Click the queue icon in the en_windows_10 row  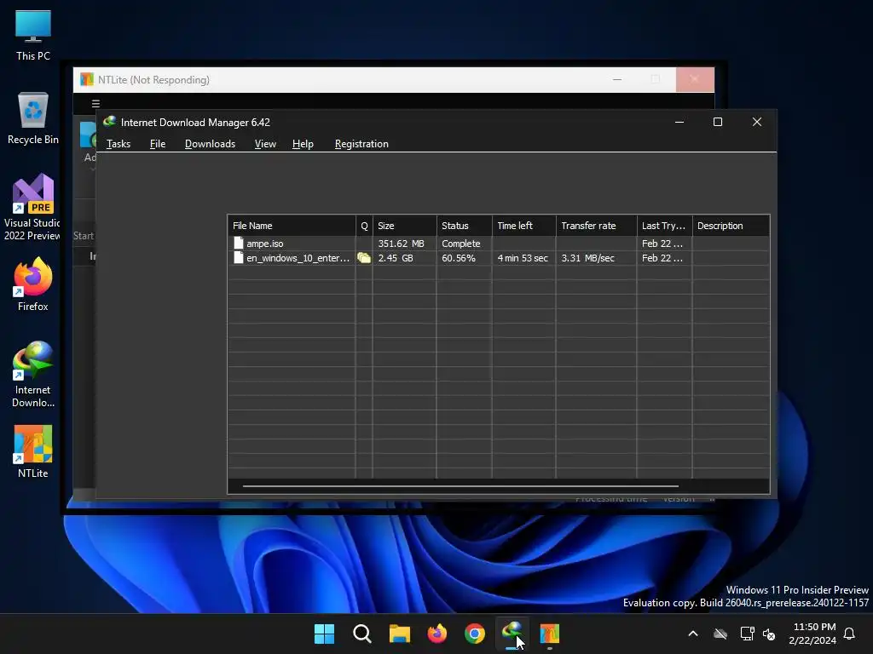[x=364, y=257]
